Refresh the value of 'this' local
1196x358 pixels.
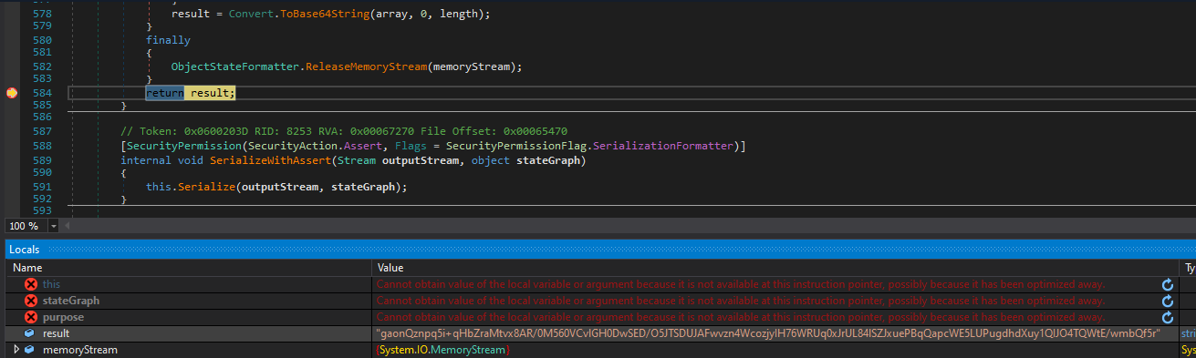[x=1167, y=284]
